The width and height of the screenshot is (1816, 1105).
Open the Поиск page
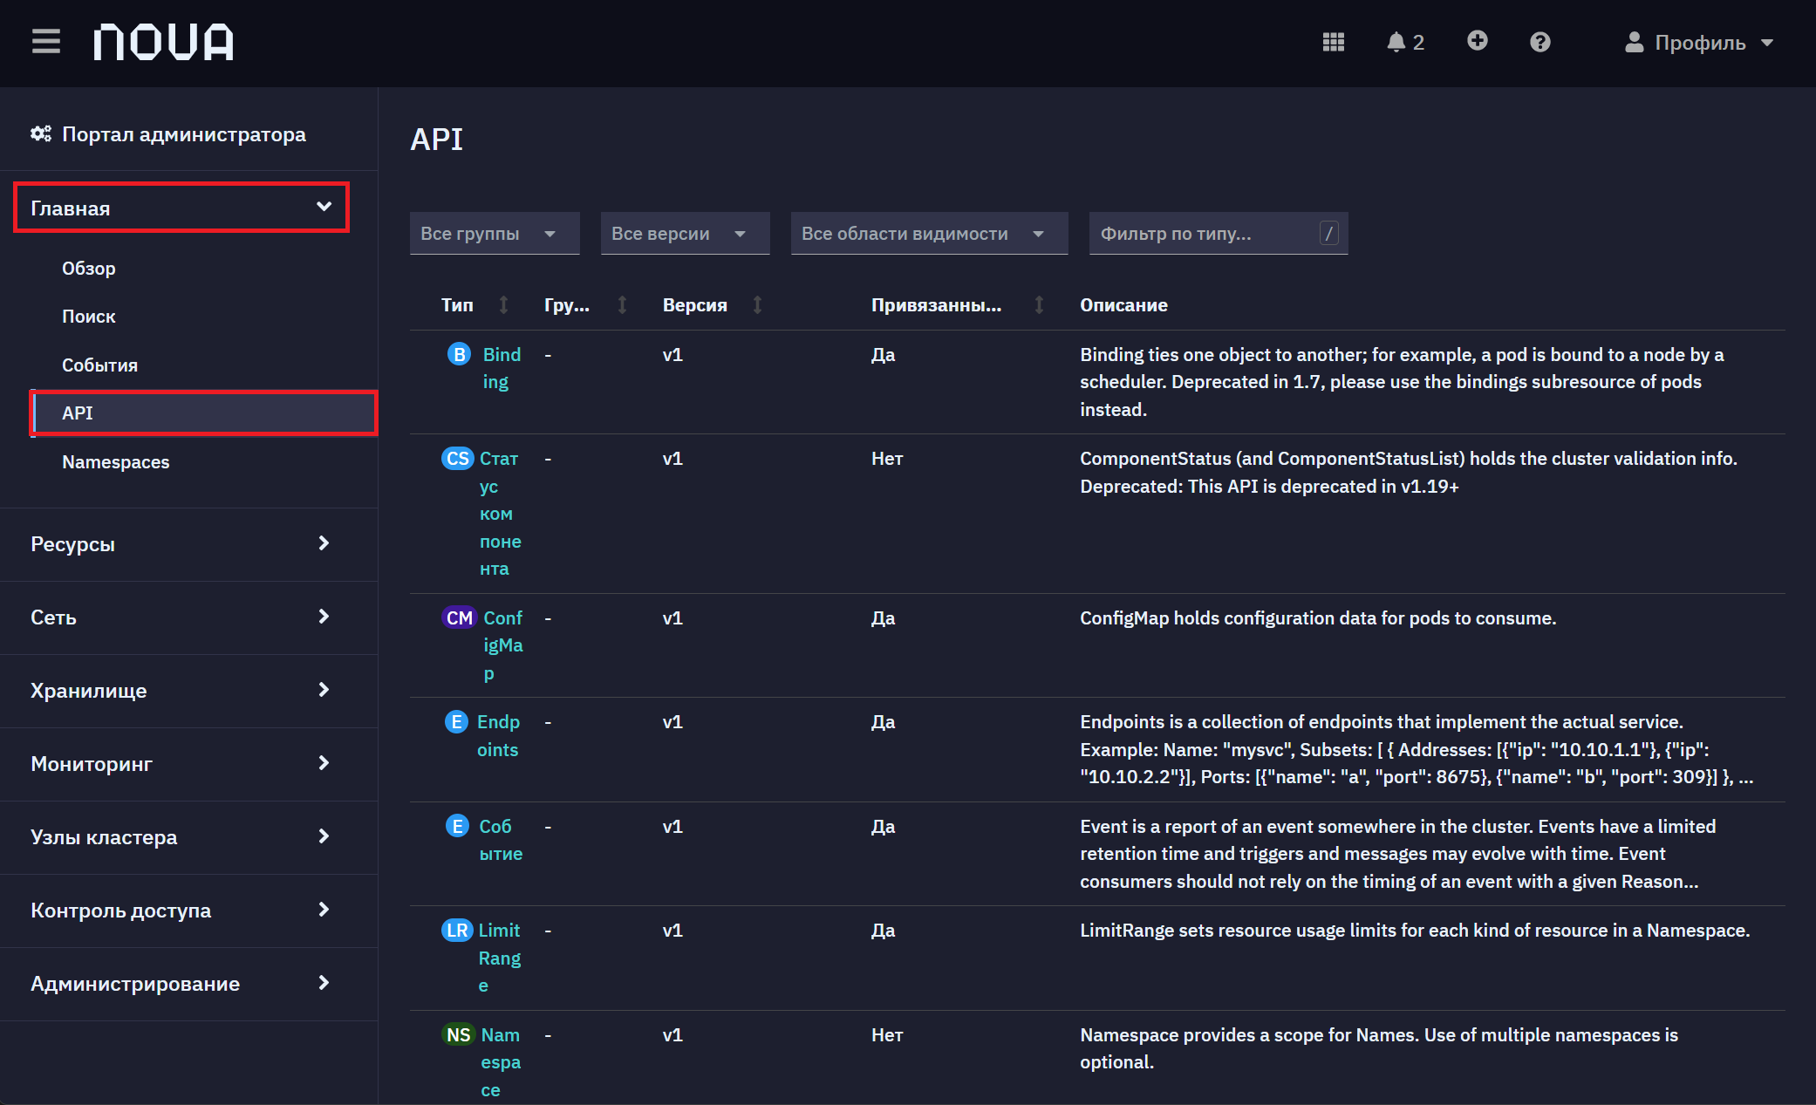[x=89, y=316]
